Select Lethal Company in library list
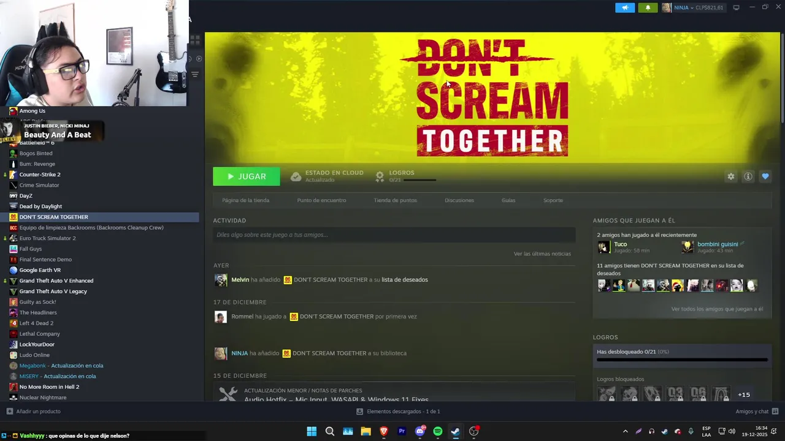The image size is (785, 441). (x=40, y=334)
